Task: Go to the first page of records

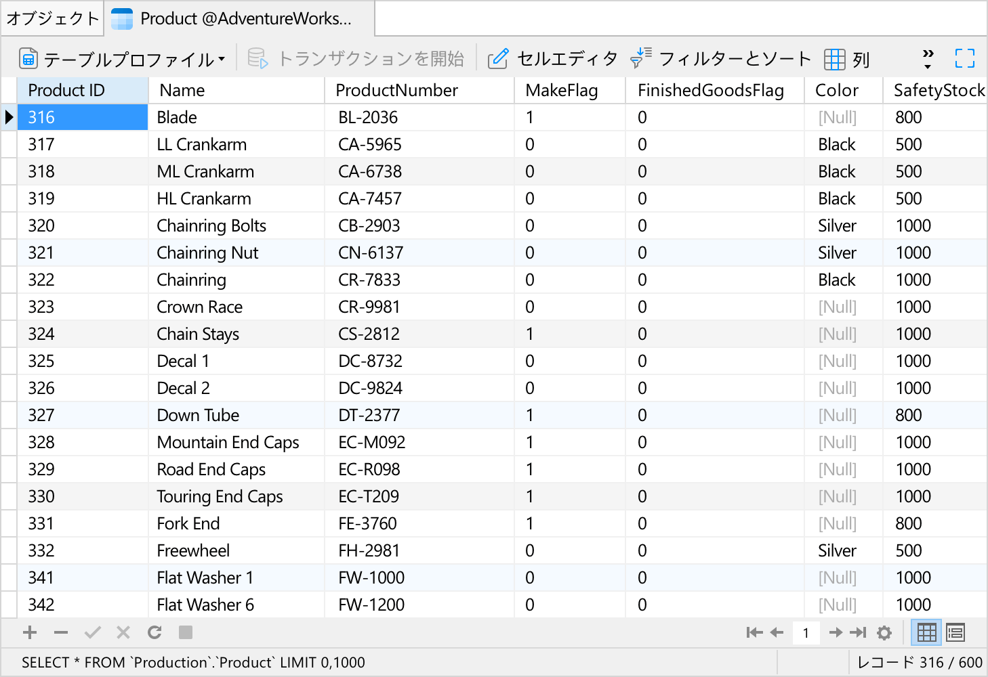Action: pos(754,632)
